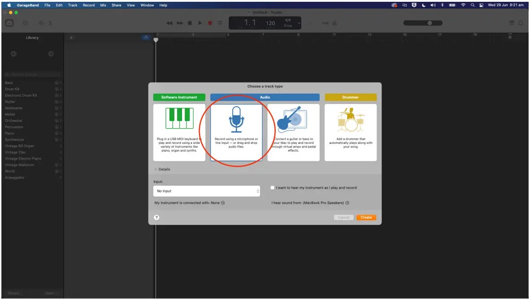Viewport: 530px width, 299px height.
Task: Download the World sounds
Action: coord(56,171)
